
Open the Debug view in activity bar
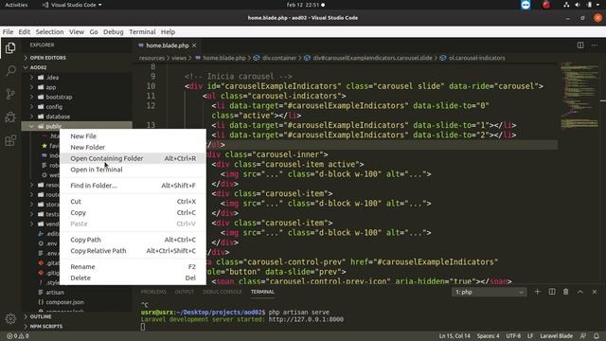pyautogui.click(x=10, y=117)
